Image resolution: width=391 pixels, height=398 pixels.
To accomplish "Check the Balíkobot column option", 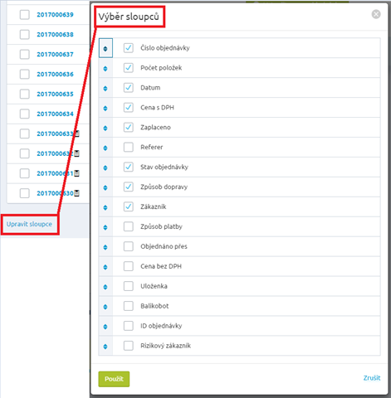I will coord(129,306).
